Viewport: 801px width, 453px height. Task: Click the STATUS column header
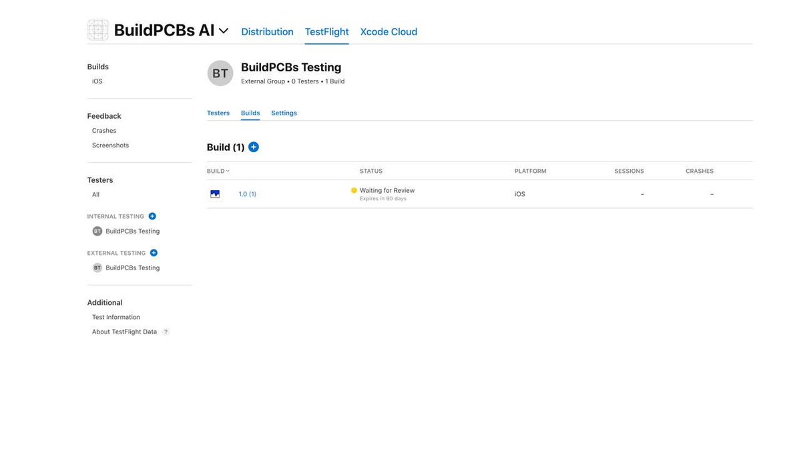click(x=371, y=171)
